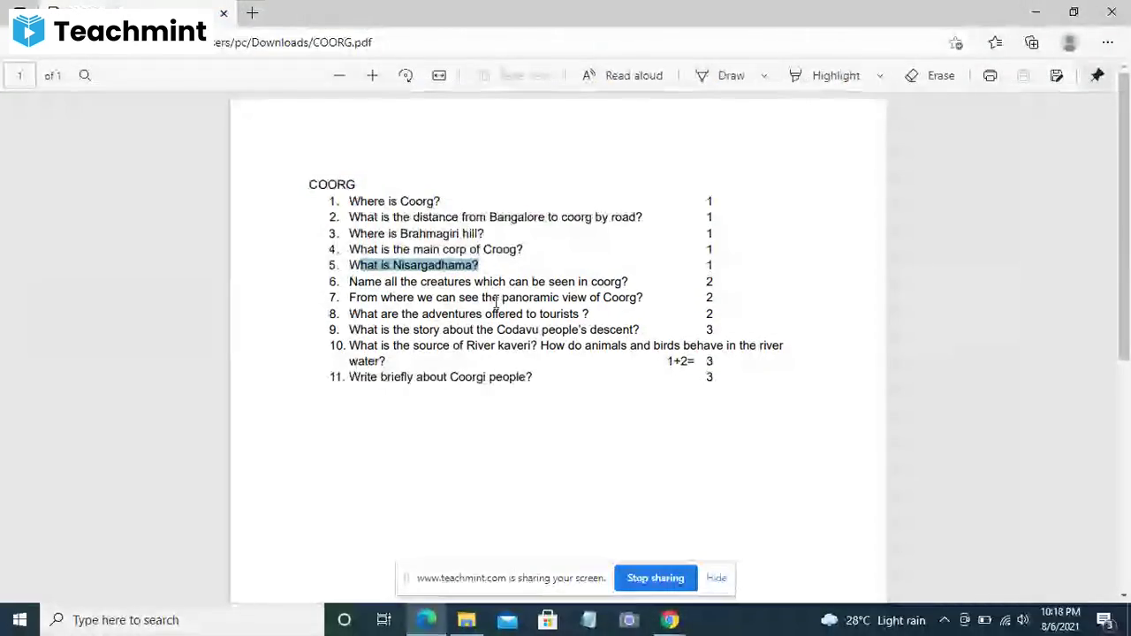The width and height of the screenshot is (1131, 636).
Task: Print the PDF document
Action: pos(991,76)
